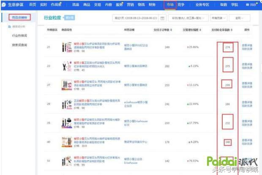Image resolution: width=262 pixels, height=175 pixels.
Task: Open shop name link in rank 40 row
Action: [x=136, y=142]
